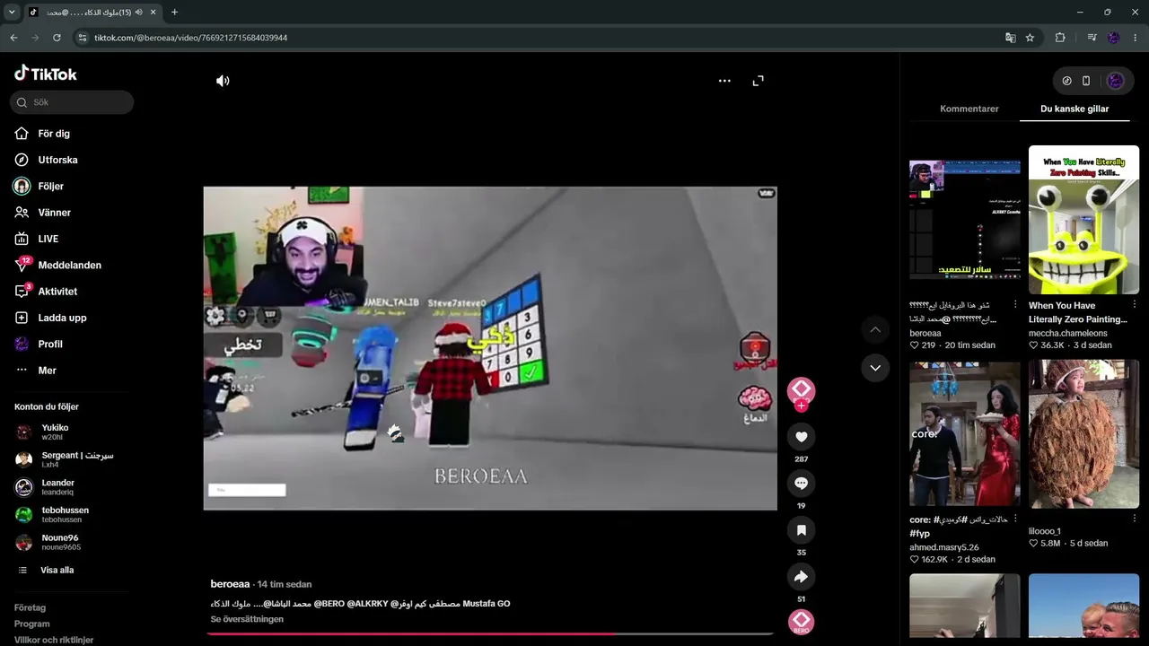This screenshot has height=646, width=1149.
Task: Reload the page
Action: (x=57, y=38)
